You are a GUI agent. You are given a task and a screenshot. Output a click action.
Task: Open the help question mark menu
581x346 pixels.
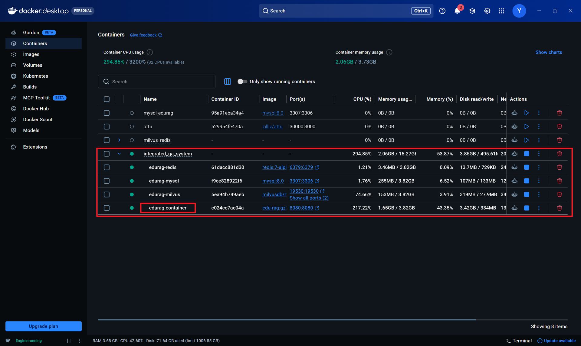click(x=442, y=11)
